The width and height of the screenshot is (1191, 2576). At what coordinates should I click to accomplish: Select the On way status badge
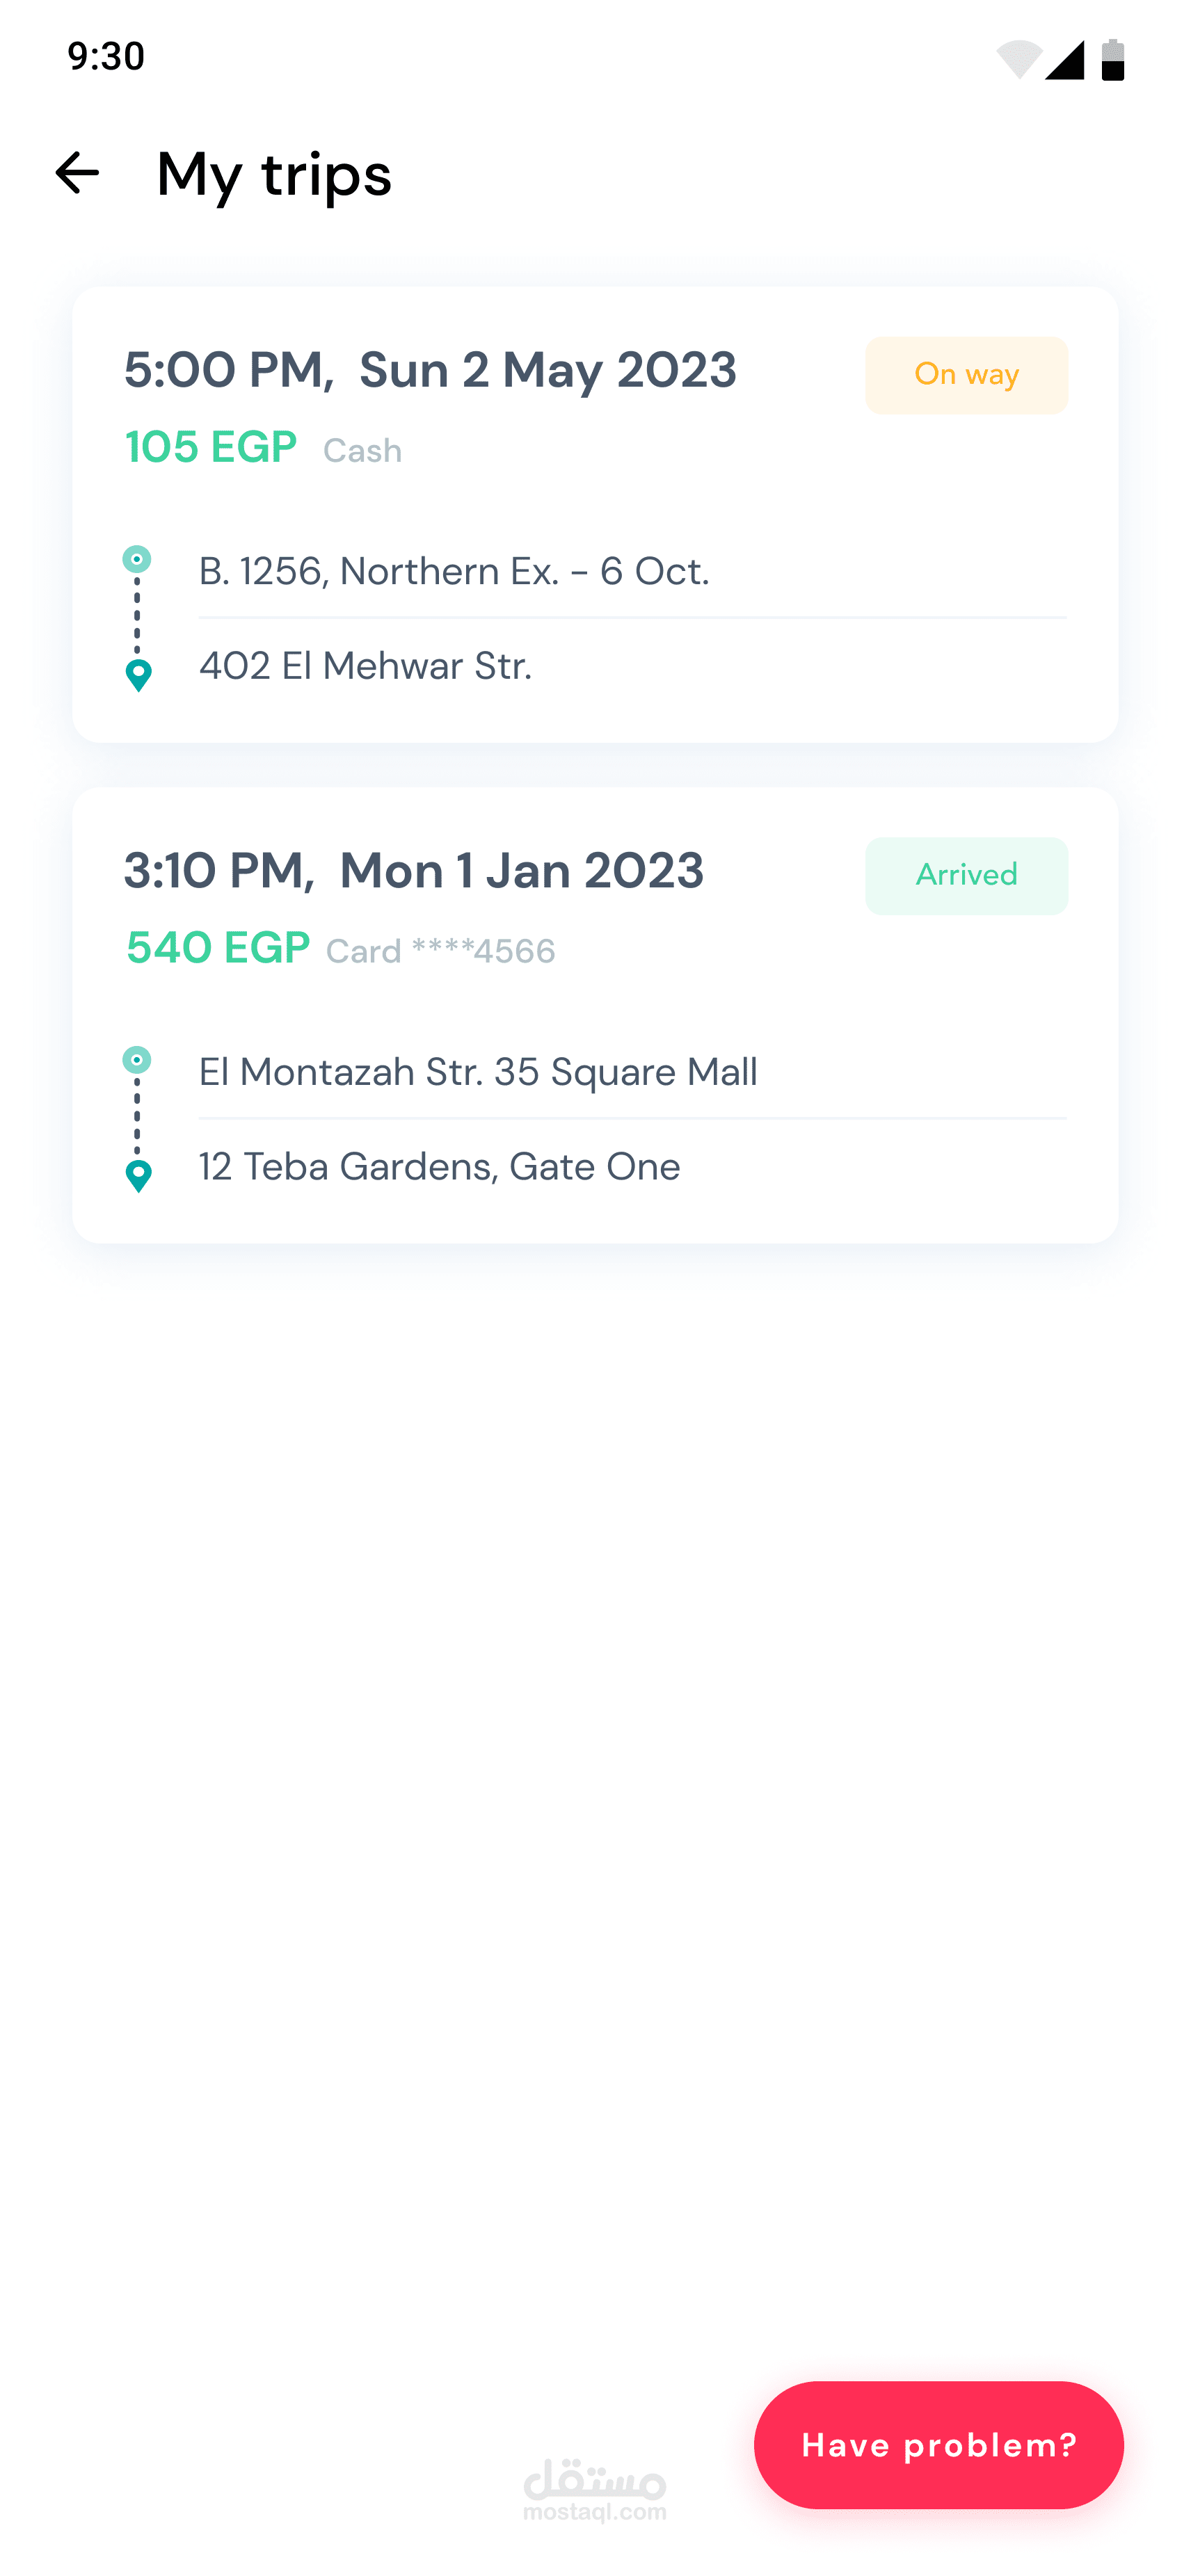coord(966,375)
